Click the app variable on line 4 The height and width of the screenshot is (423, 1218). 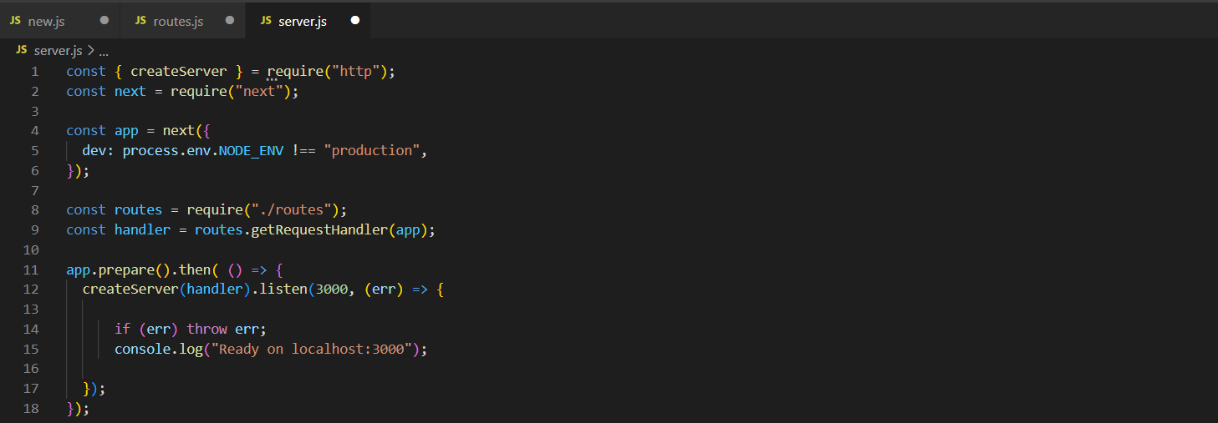coord(126,131)
